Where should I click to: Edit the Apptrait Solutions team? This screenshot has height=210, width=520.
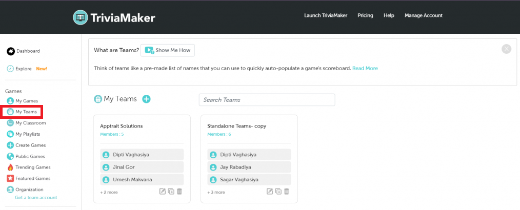point(163,192)
